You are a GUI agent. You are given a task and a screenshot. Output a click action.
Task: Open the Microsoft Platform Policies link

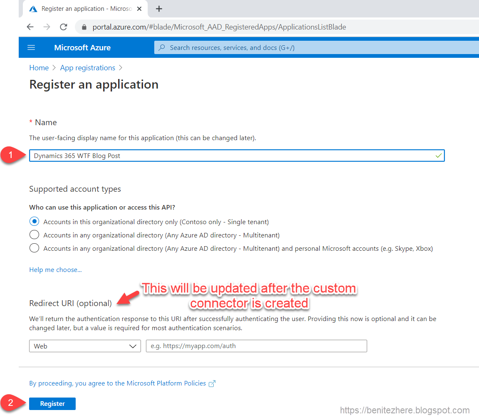click(x=118, y=383)
